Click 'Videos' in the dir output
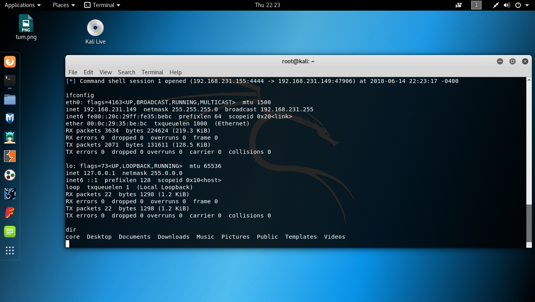The height and width of the screenshot is (302, 535). [335, 237]
